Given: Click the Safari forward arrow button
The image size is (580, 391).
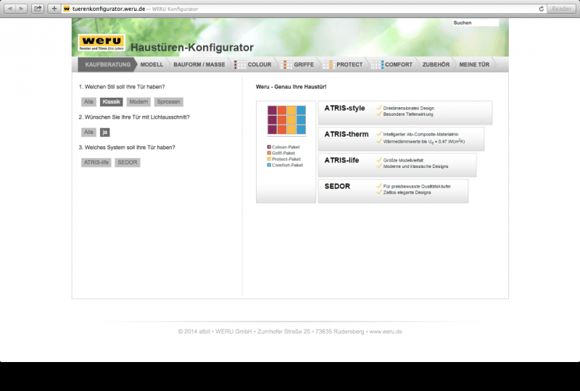Looking at the screenshot, I should coord(22,9).
